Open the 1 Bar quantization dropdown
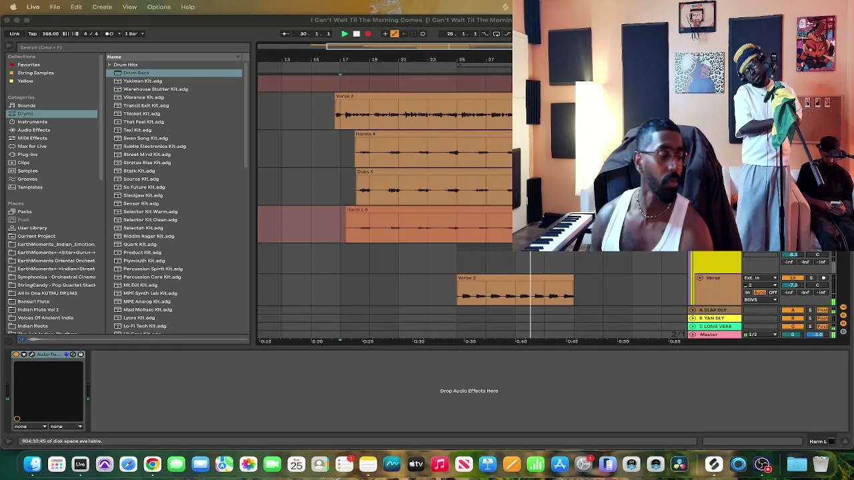 tap(134, 34)
